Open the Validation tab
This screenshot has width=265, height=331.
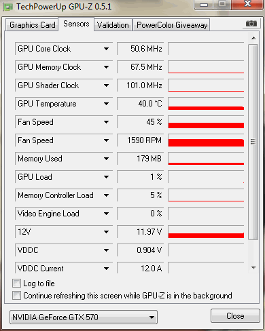pos(113,25)
